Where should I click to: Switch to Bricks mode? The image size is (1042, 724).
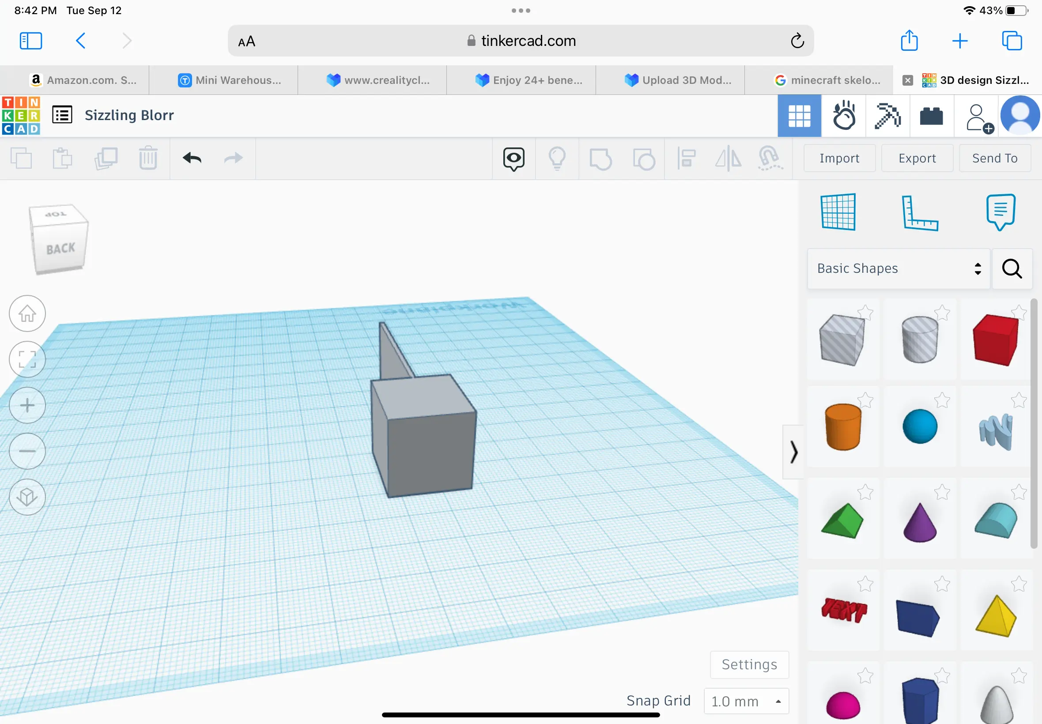[x=931, y=116]
